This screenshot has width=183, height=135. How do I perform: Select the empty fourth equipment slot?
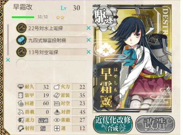(51, 64)
